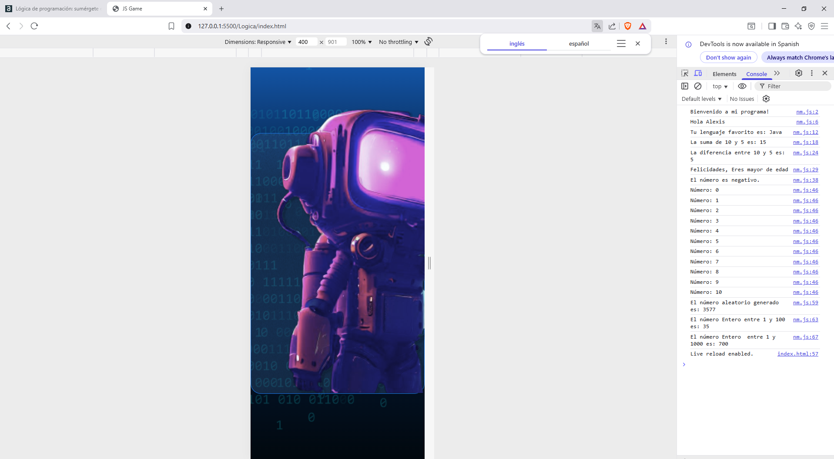The image size is (834, 459).
Task: Open Brave Rewards triangle icon
Action: (643, 26)
